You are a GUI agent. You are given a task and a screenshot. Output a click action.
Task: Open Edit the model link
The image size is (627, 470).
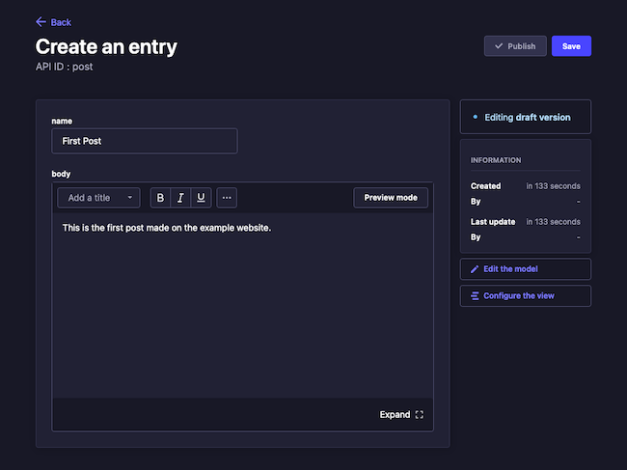coord(510,269)
